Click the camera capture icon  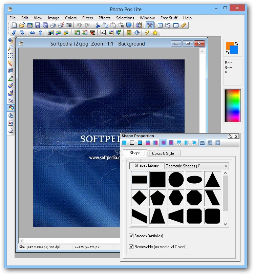[69, 25]
